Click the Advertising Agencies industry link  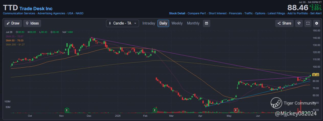coord(52,13)
